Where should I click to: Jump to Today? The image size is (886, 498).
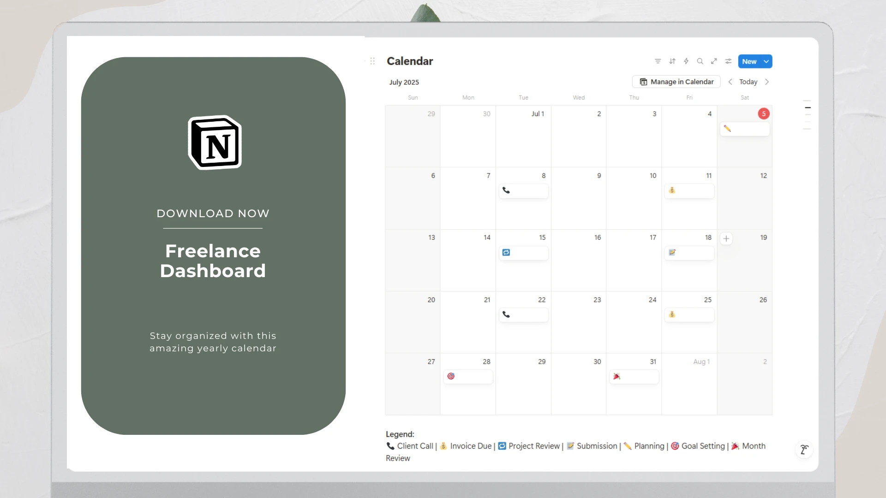pos(748,82)
